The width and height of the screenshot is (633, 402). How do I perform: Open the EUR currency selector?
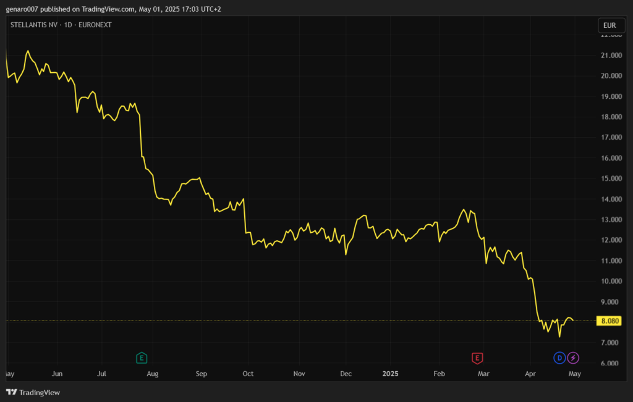[609, 25]
